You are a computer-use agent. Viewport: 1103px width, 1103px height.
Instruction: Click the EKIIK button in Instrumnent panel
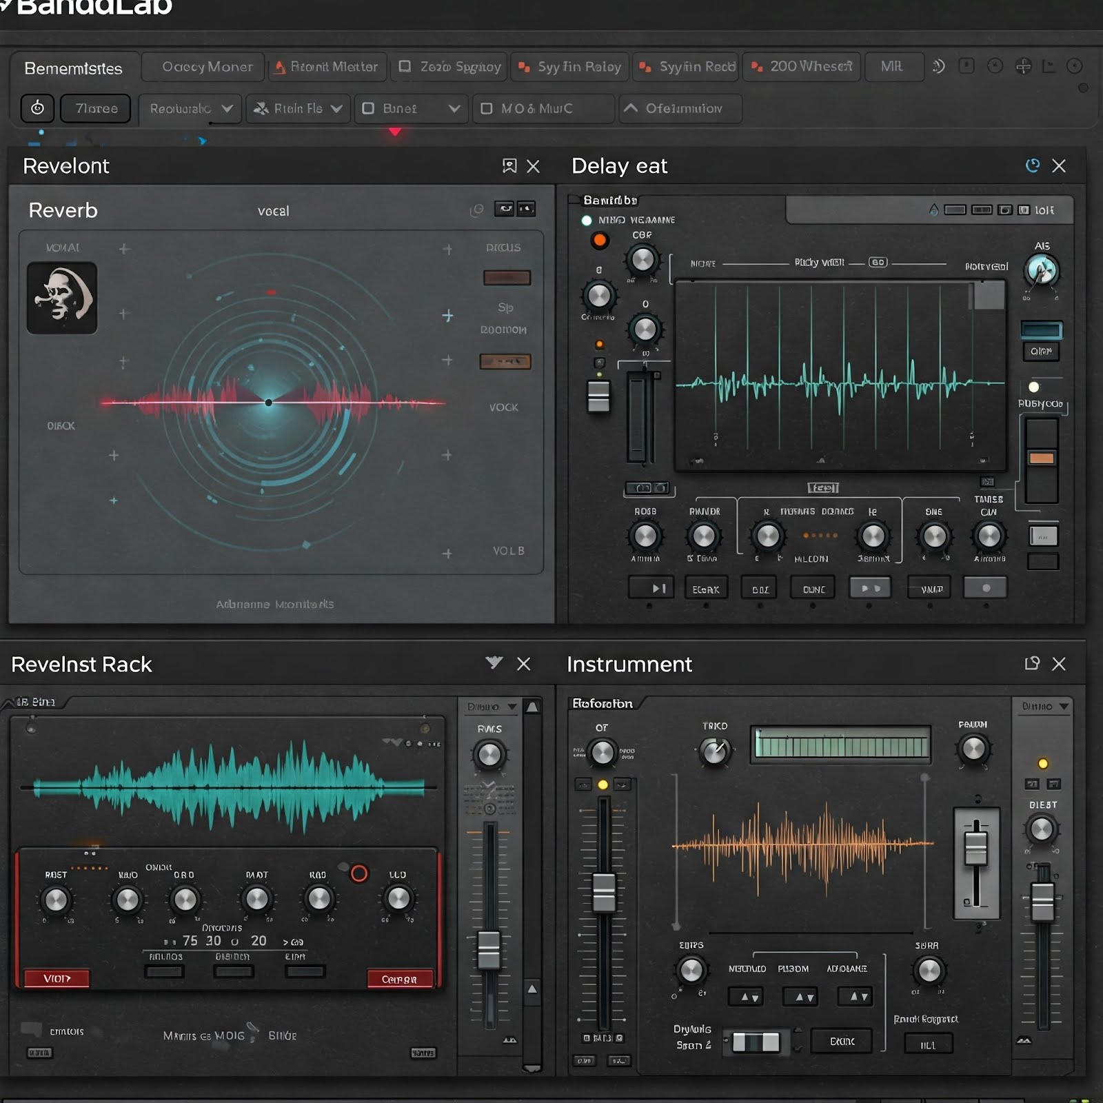tap(842, 1041)
